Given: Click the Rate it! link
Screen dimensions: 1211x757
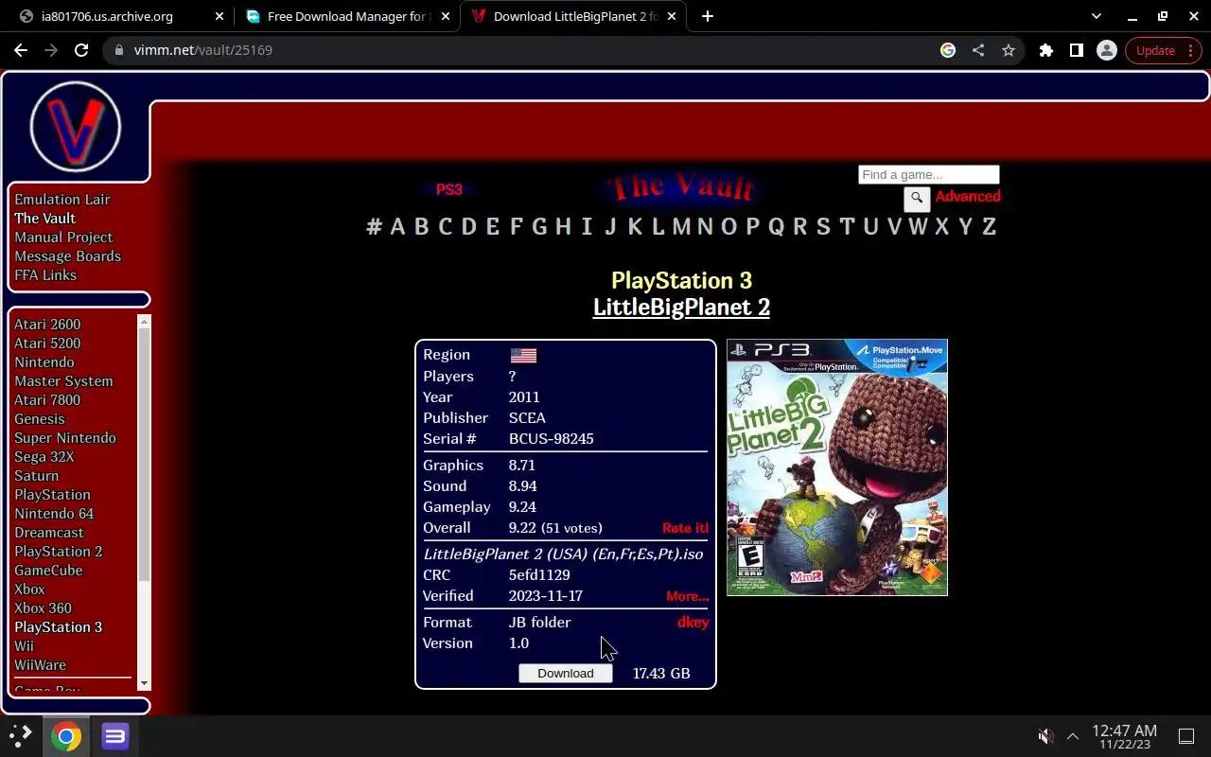Looking at the screenshot, I should (685, 528).
